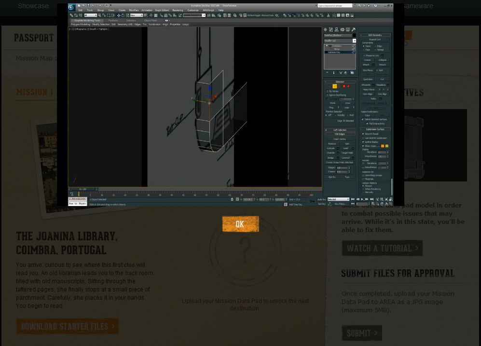Toggle Symmetry modifier lightbulb icon
Screen dimensions: 481x346
click(327, 46)
